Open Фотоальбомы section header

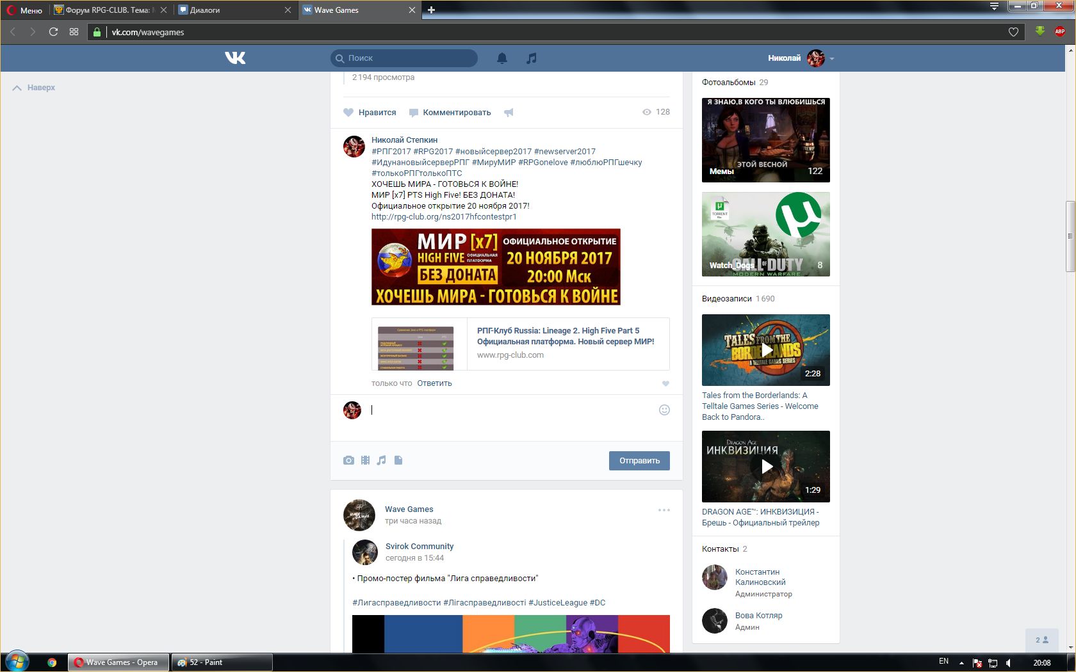click(x=728, y=83)
